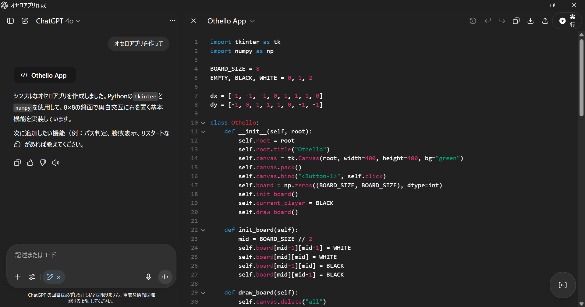The width and height of the screenshot is (585, 307).
Task: Click the line number 17 in the gutter
Action: [x=194, y=185]
